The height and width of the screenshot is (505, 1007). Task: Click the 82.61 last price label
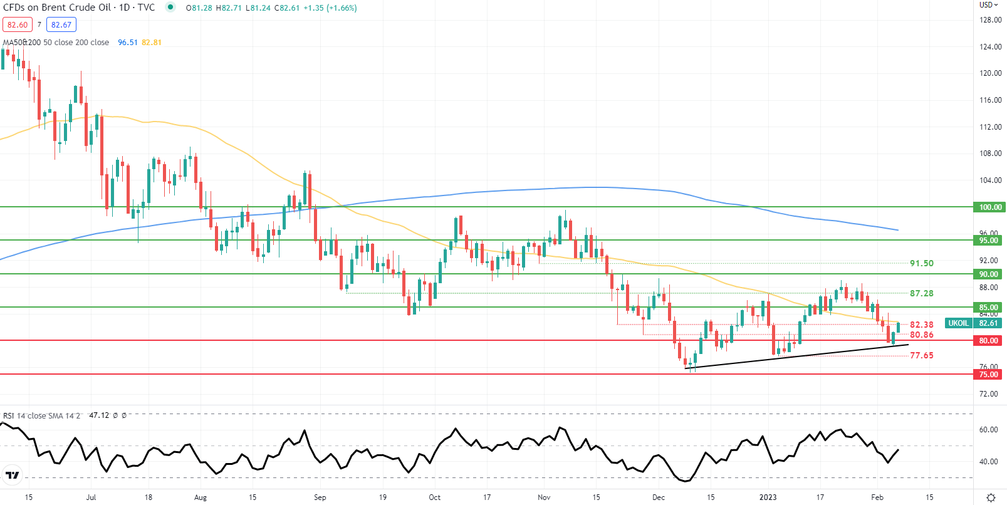tap(989, 323)
